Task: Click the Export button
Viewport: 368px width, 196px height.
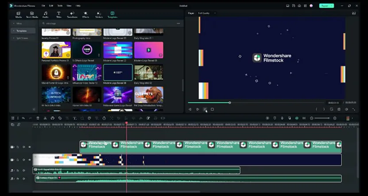Action: coord(326,6)
